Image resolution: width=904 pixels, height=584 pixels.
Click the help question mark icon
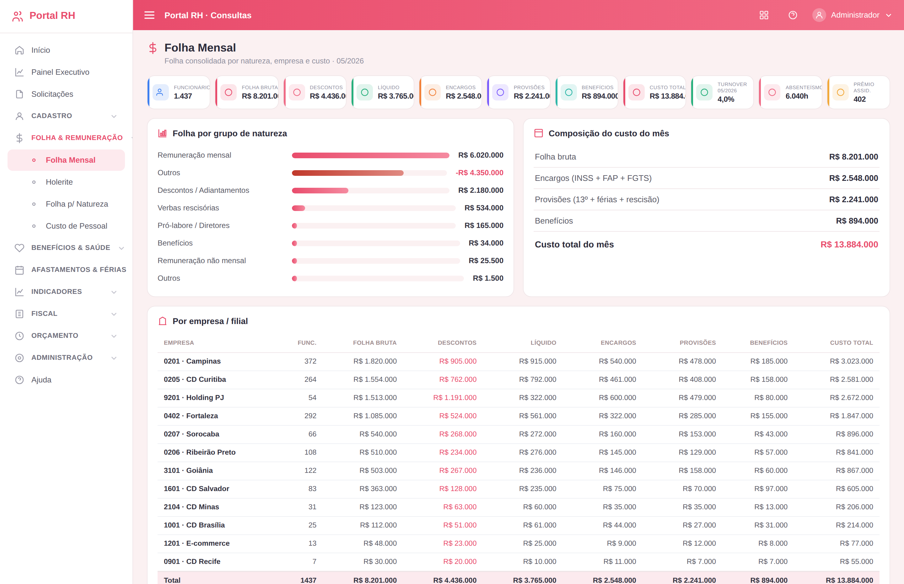pyautogui.click(x=793, y=15)
